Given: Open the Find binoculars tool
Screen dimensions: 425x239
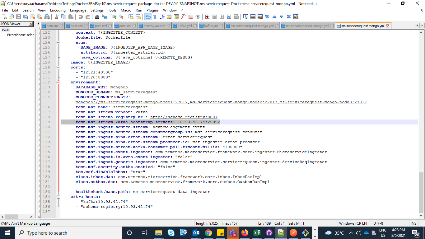Looking at the screenshot, I should (97, 17).
